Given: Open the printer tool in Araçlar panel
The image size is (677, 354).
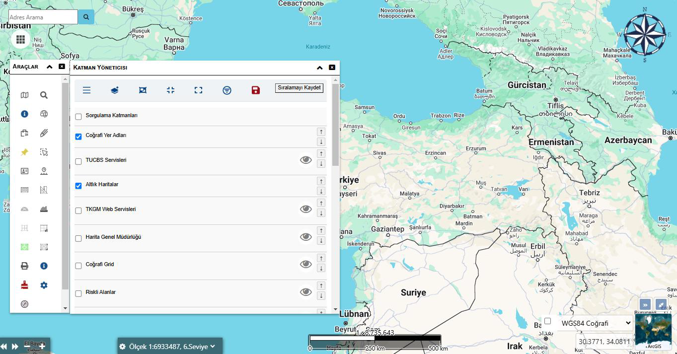Looking at the screenshot, I should pyautogui.click(x=24, y=266).
